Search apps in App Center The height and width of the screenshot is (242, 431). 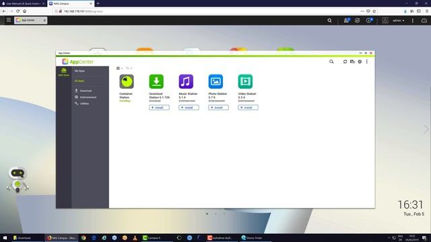331,62
